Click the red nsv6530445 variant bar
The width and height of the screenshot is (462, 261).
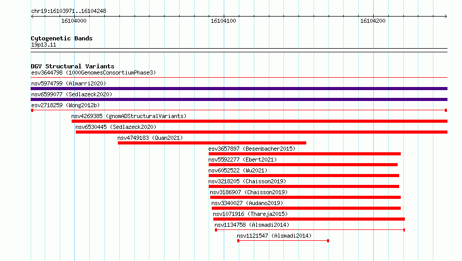click(x=262, y=132)
